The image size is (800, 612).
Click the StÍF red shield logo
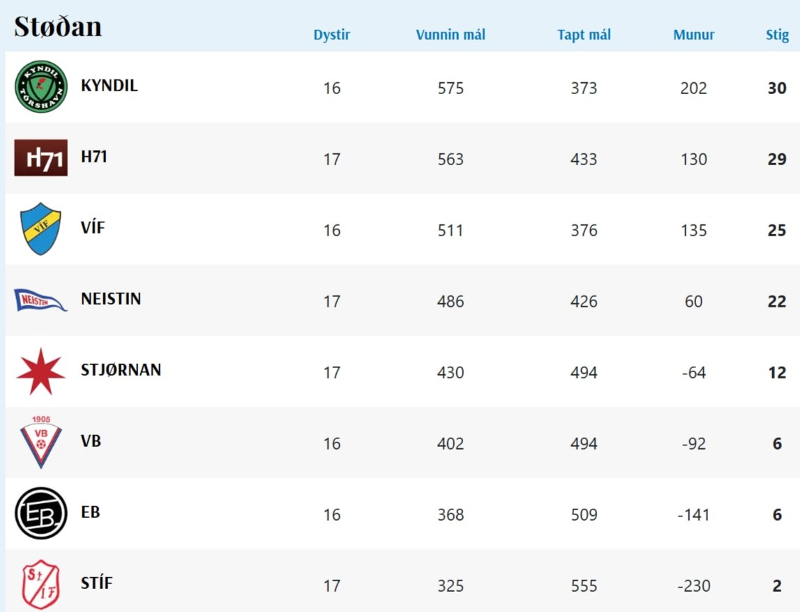tap(41, 584)
